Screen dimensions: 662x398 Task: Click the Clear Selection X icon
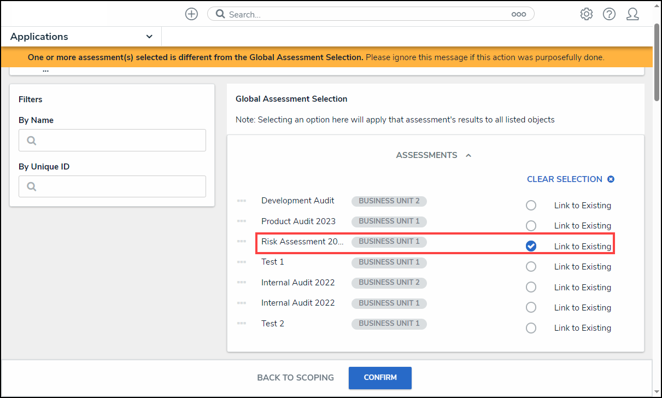611,179
